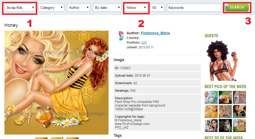Screen dimensions: 255x139
Task: Open bottom-right Best Pics thumbnail on grass
Action: 239,125
